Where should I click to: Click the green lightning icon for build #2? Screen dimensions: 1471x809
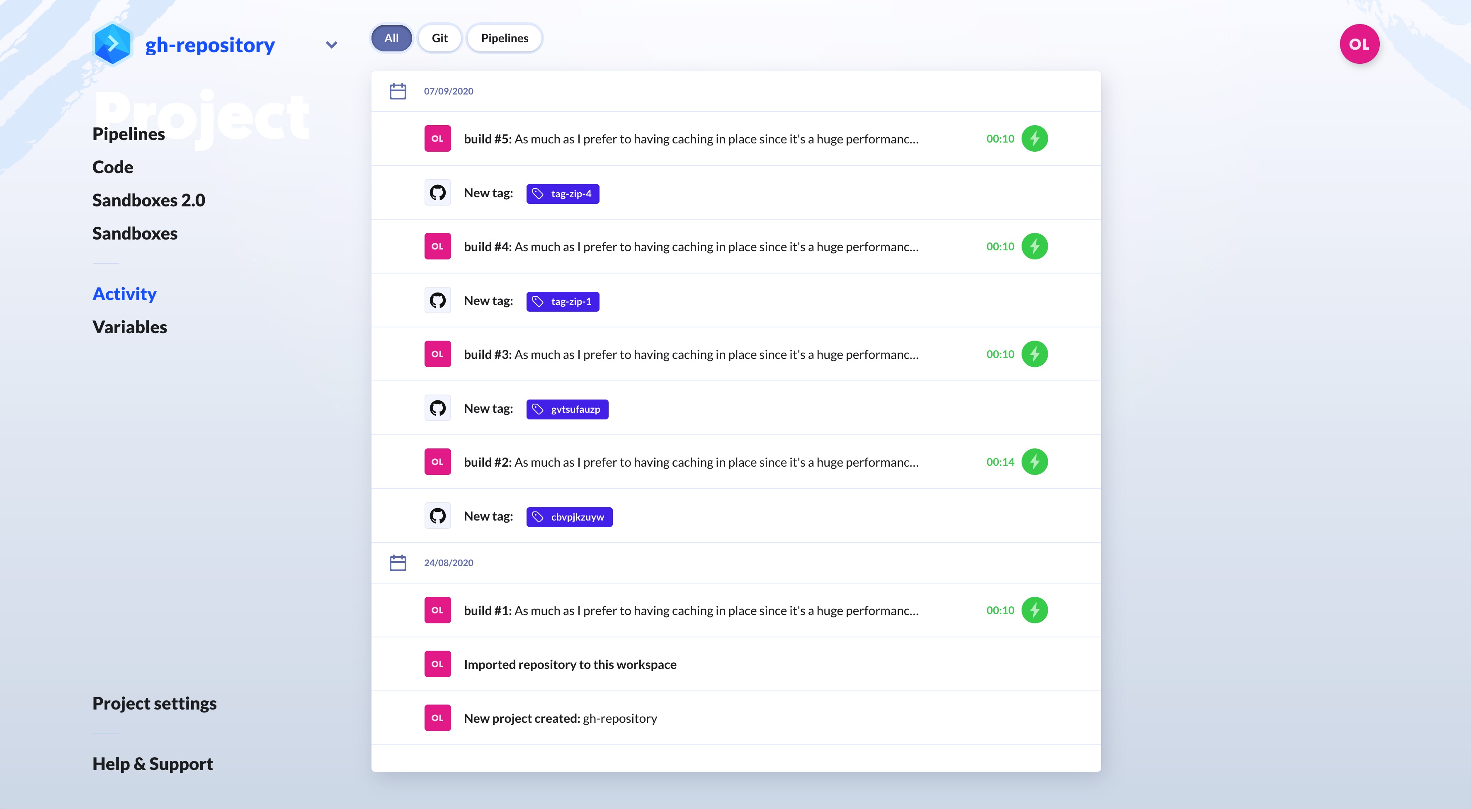pos(1034,462)
